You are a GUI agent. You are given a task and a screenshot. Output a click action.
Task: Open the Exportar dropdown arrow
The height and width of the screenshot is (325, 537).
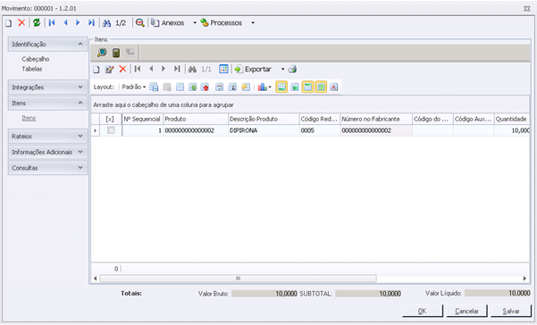click(282, 70)
